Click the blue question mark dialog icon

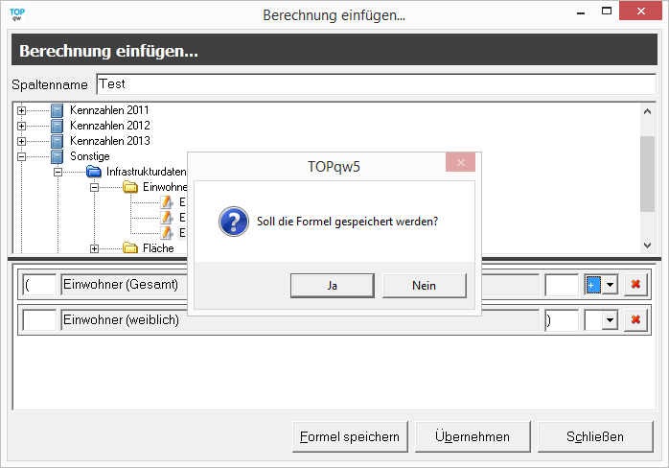coord(234,222)
